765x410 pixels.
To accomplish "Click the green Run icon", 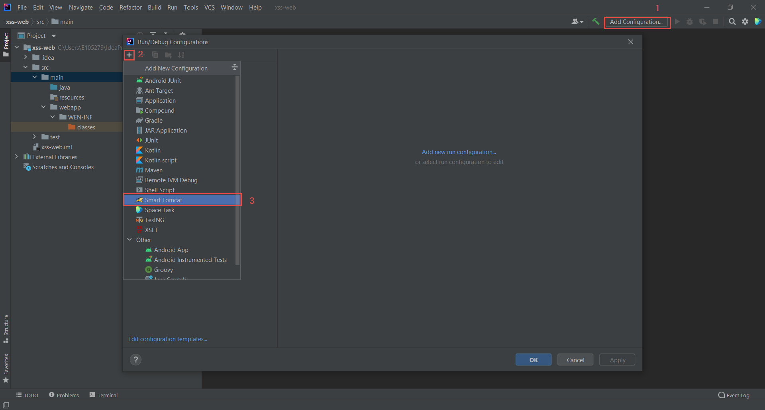I will (677, 22).
